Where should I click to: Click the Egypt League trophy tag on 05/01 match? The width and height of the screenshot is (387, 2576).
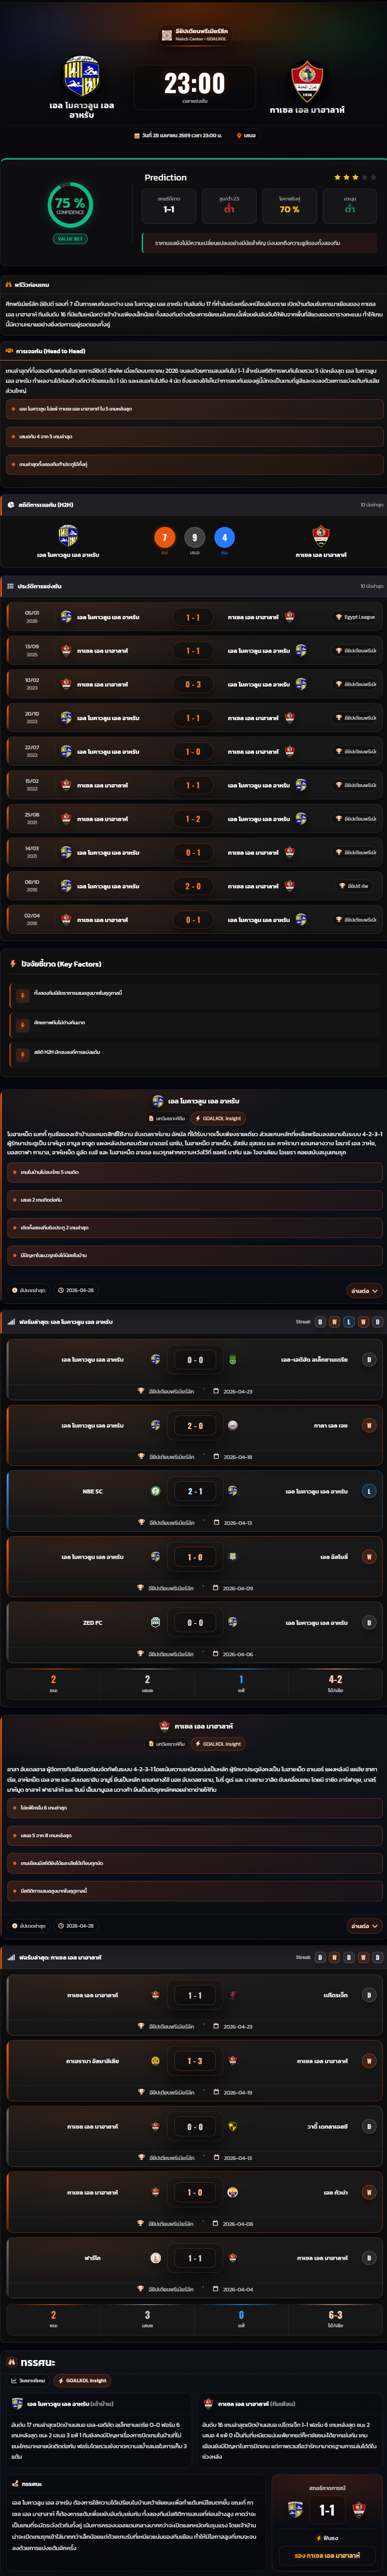coord(356,617)
